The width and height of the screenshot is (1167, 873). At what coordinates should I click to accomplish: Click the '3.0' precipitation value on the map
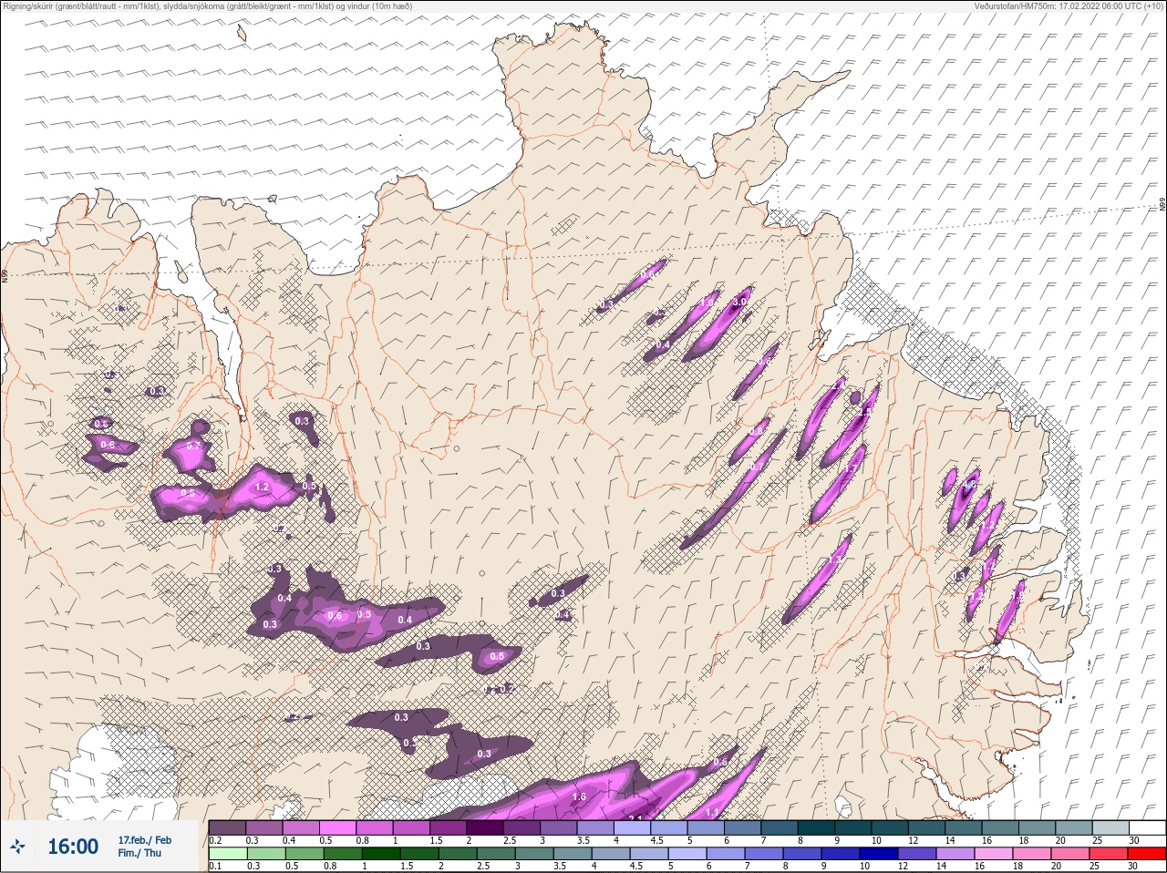click(740, 302)
